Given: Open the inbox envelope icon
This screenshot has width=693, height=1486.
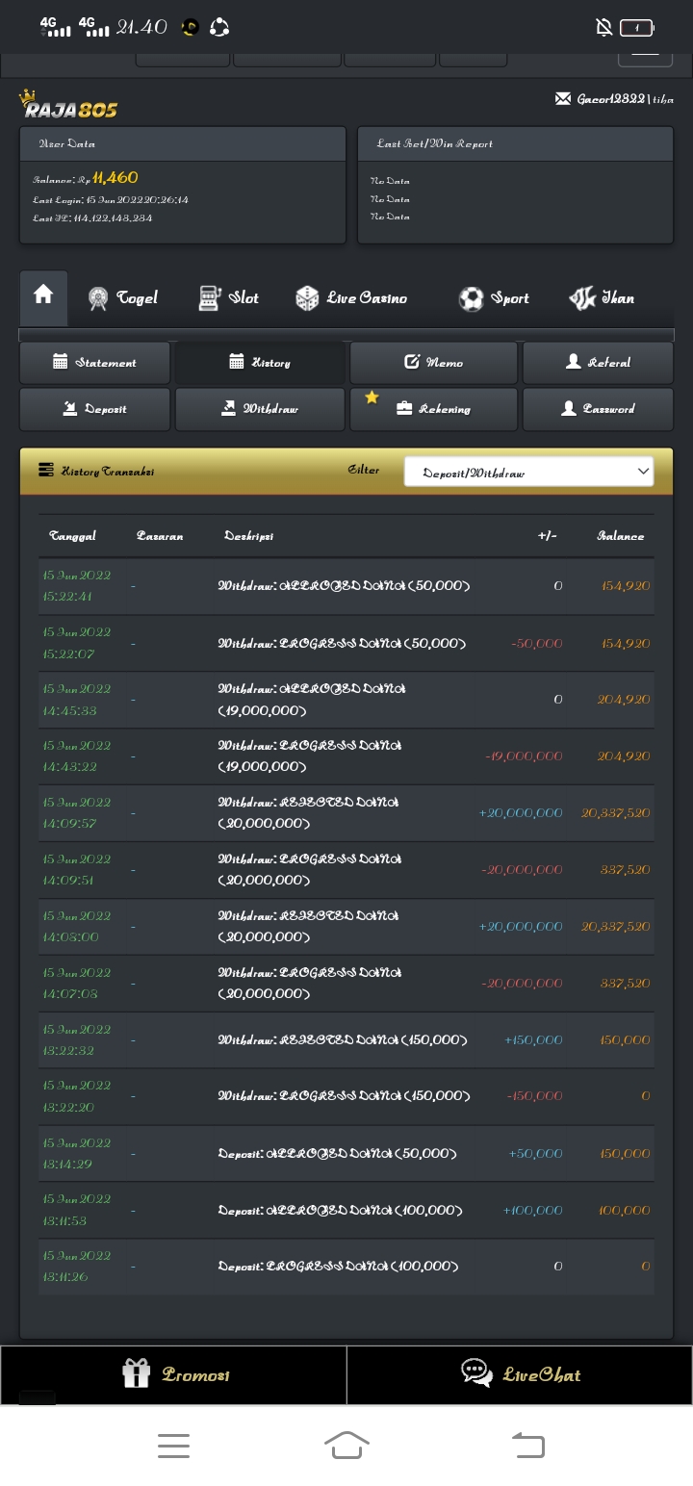Looking at the screenshot, I should tap(563, 99).
